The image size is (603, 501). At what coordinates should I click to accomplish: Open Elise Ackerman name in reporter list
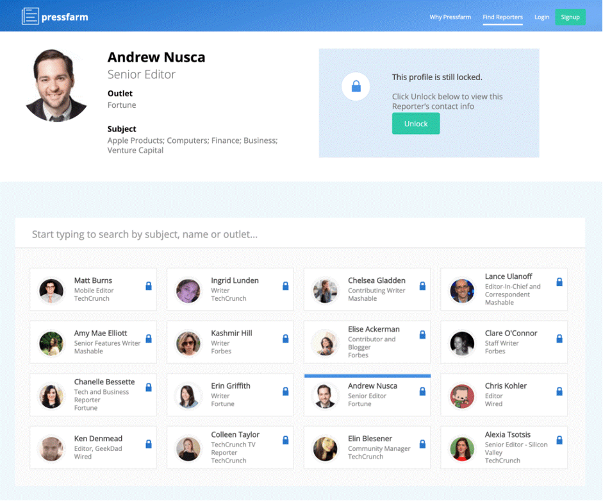pos(374,329)
